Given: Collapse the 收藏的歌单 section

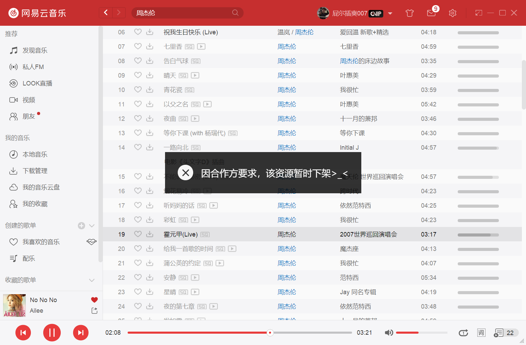Looking at the screenshot, I should click(x=92, y=280).
